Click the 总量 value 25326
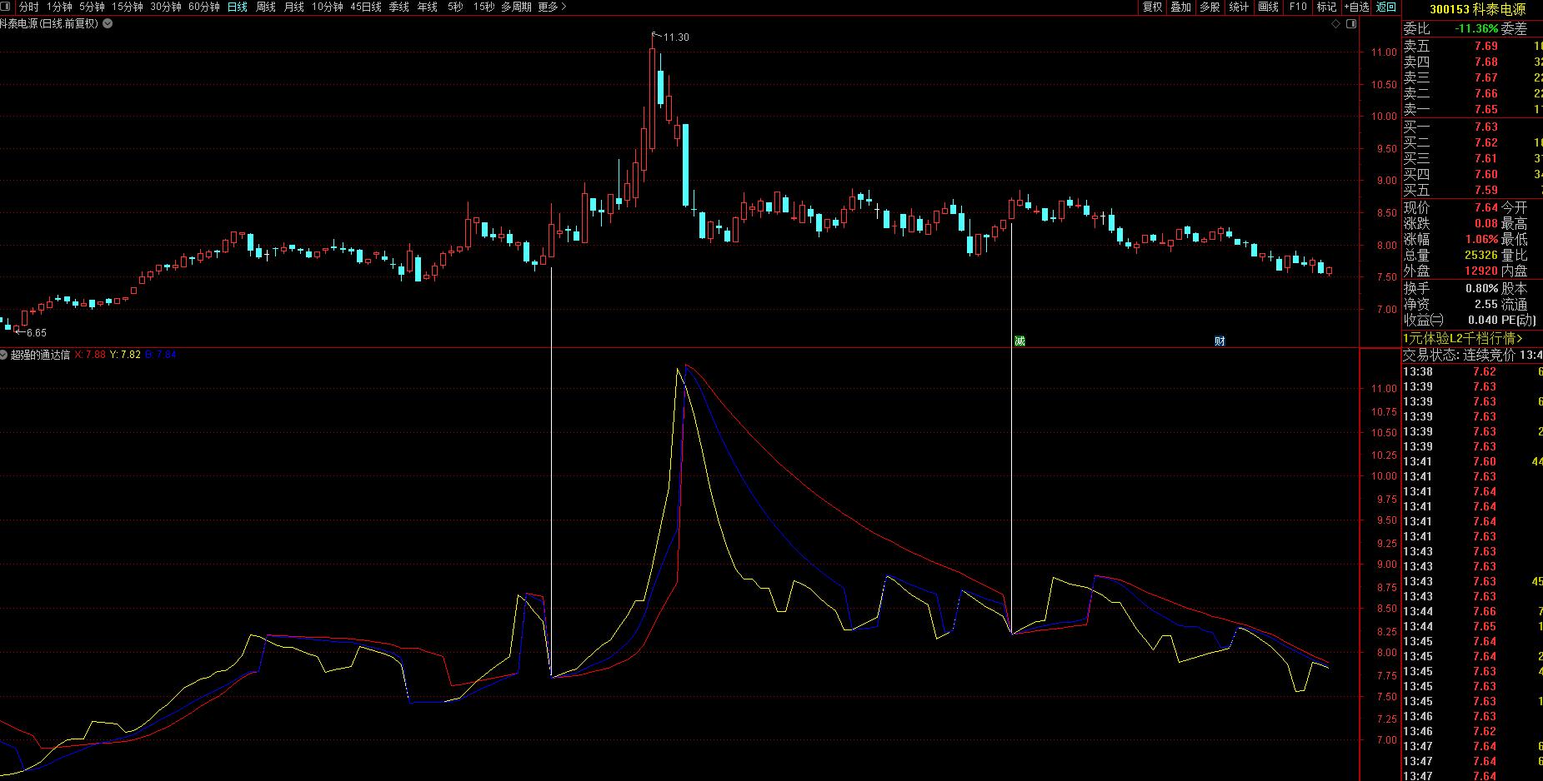 1481,256
